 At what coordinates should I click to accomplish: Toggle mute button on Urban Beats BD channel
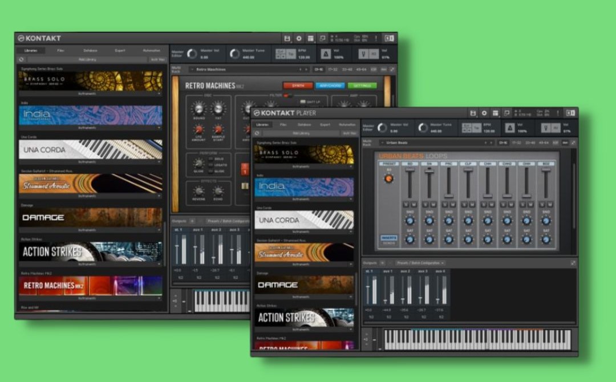[413, 204]
